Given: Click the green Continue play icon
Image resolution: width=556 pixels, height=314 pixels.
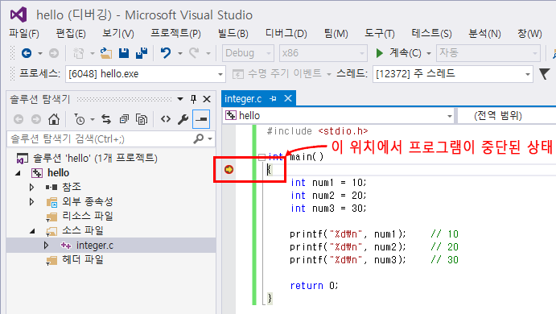Looking at the screenshot, I should [x=380, y=53].
